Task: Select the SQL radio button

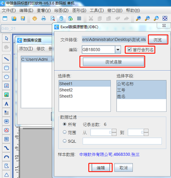Action: pos(65,141)
